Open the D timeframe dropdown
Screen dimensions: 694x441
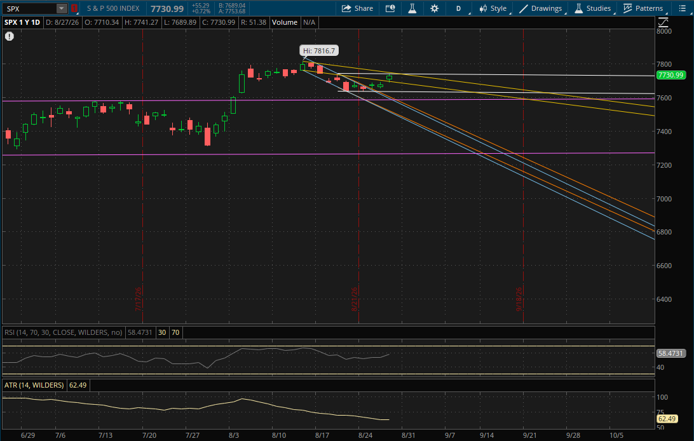pyautogui.click(x=459, y=8)
